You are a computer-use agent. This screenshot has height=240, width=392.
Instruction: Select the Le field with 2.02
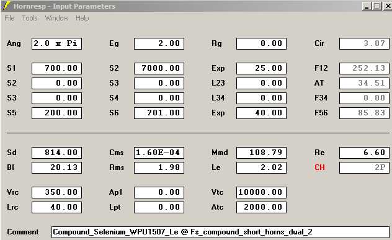[x=262, y=167]
